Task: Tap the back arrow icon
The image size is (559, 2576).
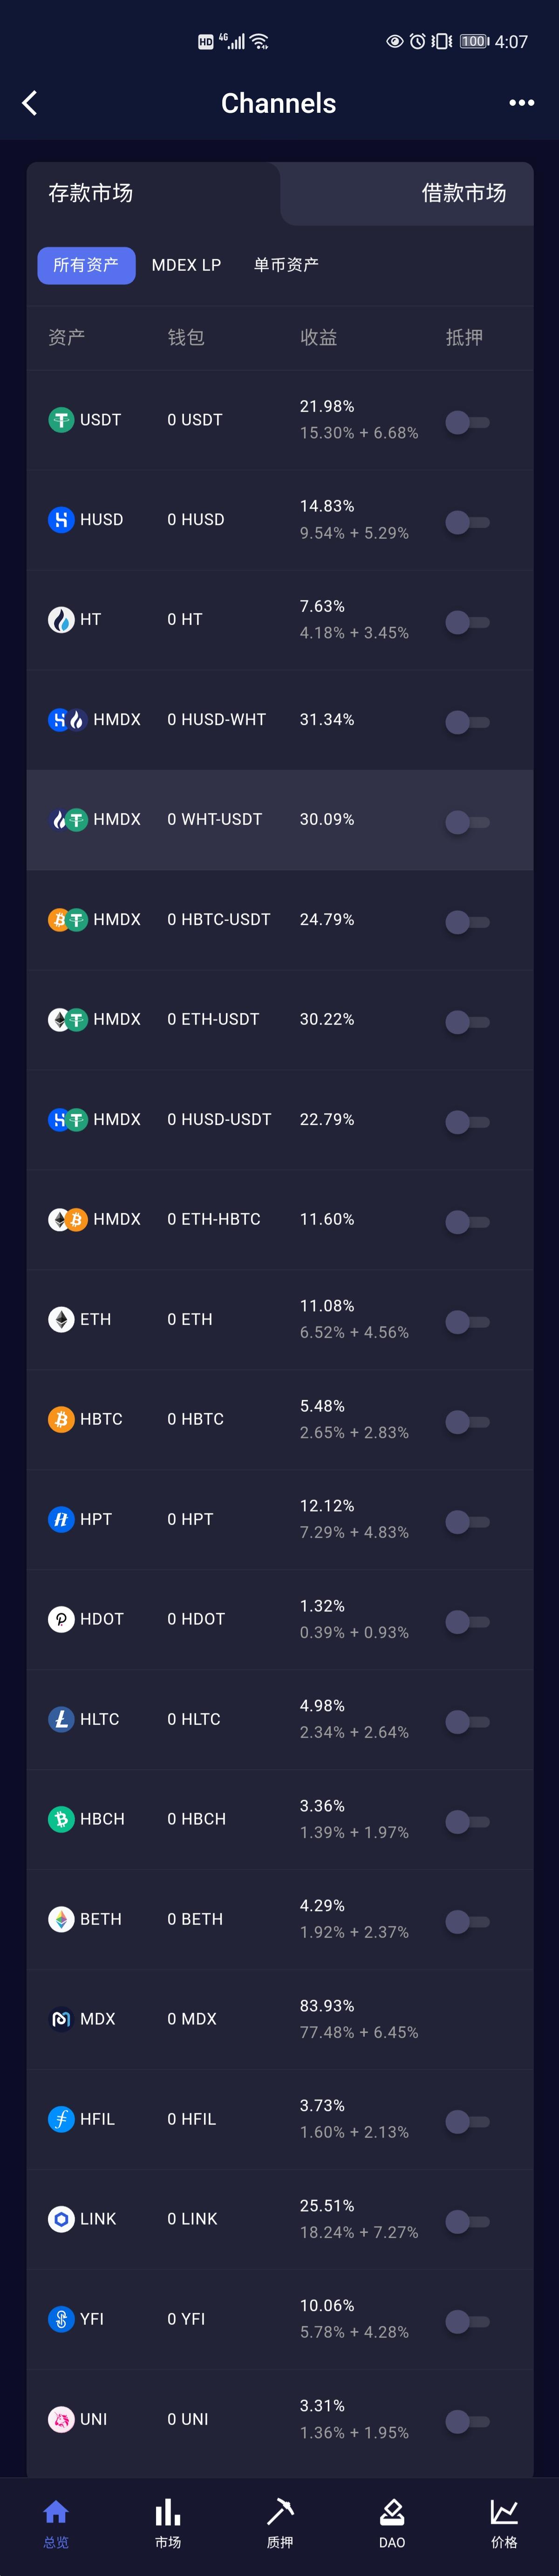Action: pyautogui.click(x=30, y=103)
